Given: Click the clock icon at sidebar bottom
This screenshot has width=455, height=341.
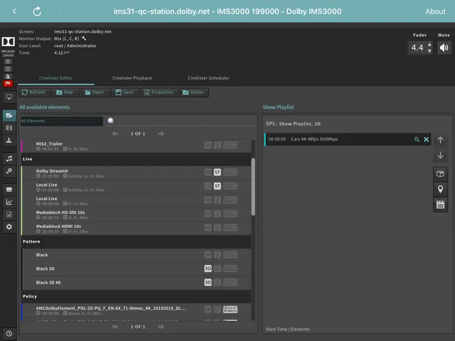Looking at the screenshot, I should [x=9, y=333].
